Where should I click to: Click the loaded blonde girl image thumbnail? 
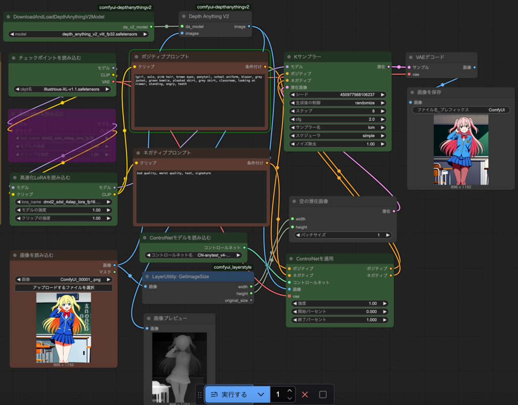click(x=63, y=328)
